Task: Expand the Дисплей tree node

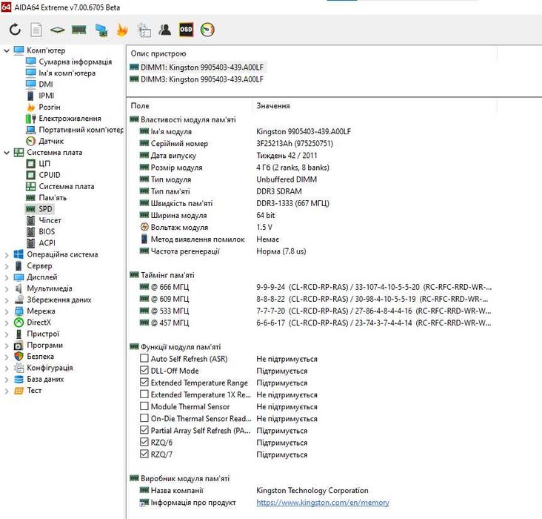Action: tap(7, 277)
